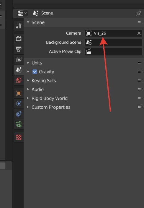Grab the Units panel drag handle dots
The width and height of the screenshot is (144, 208).
coord(140,63)
